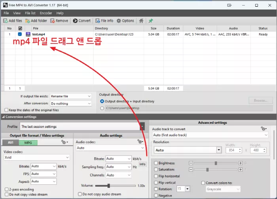
Task: Expand the Profile dropdown
Action: click(142, 127)
